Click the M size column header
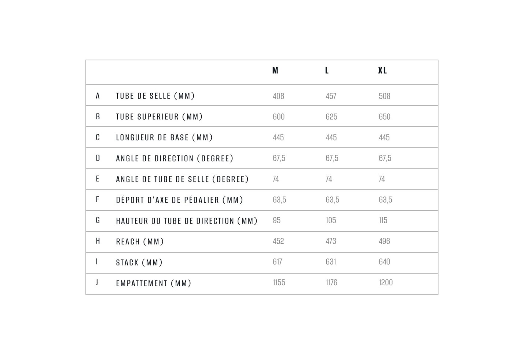528x348 pixels. (x=275, y=70)
